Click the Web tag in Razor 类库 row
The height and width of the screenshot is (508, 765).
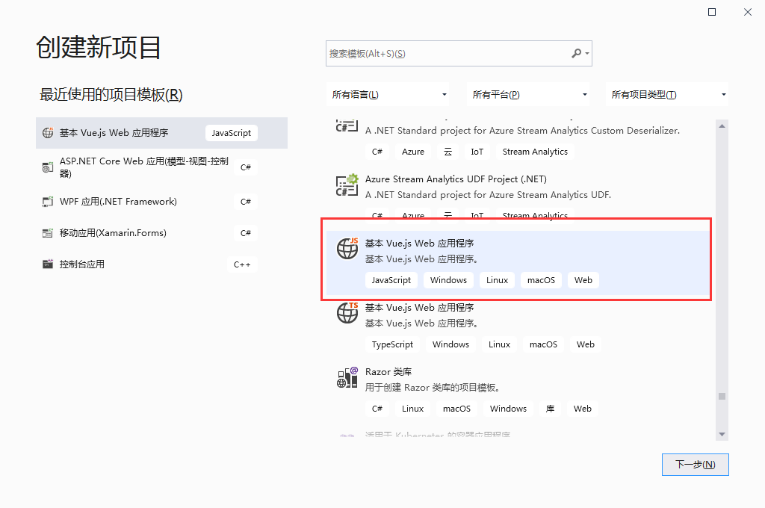pyautogui.click(x=583, y=409)
